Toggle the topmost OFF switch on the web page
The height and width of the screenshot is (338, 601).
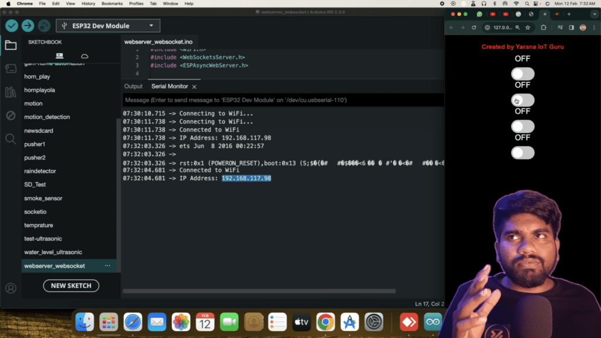[x=522, y=74]
